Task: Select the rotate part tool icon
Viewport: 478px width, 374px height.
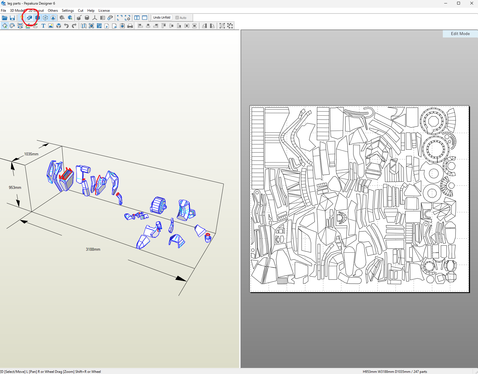Action: [x=12, y=26]
